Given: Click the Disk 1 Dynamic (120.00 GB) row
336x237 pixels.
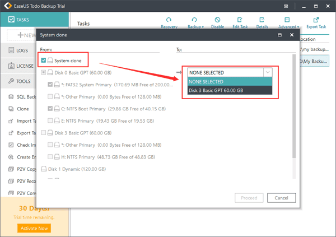Looking at the screenshot, I should (73, 169).
